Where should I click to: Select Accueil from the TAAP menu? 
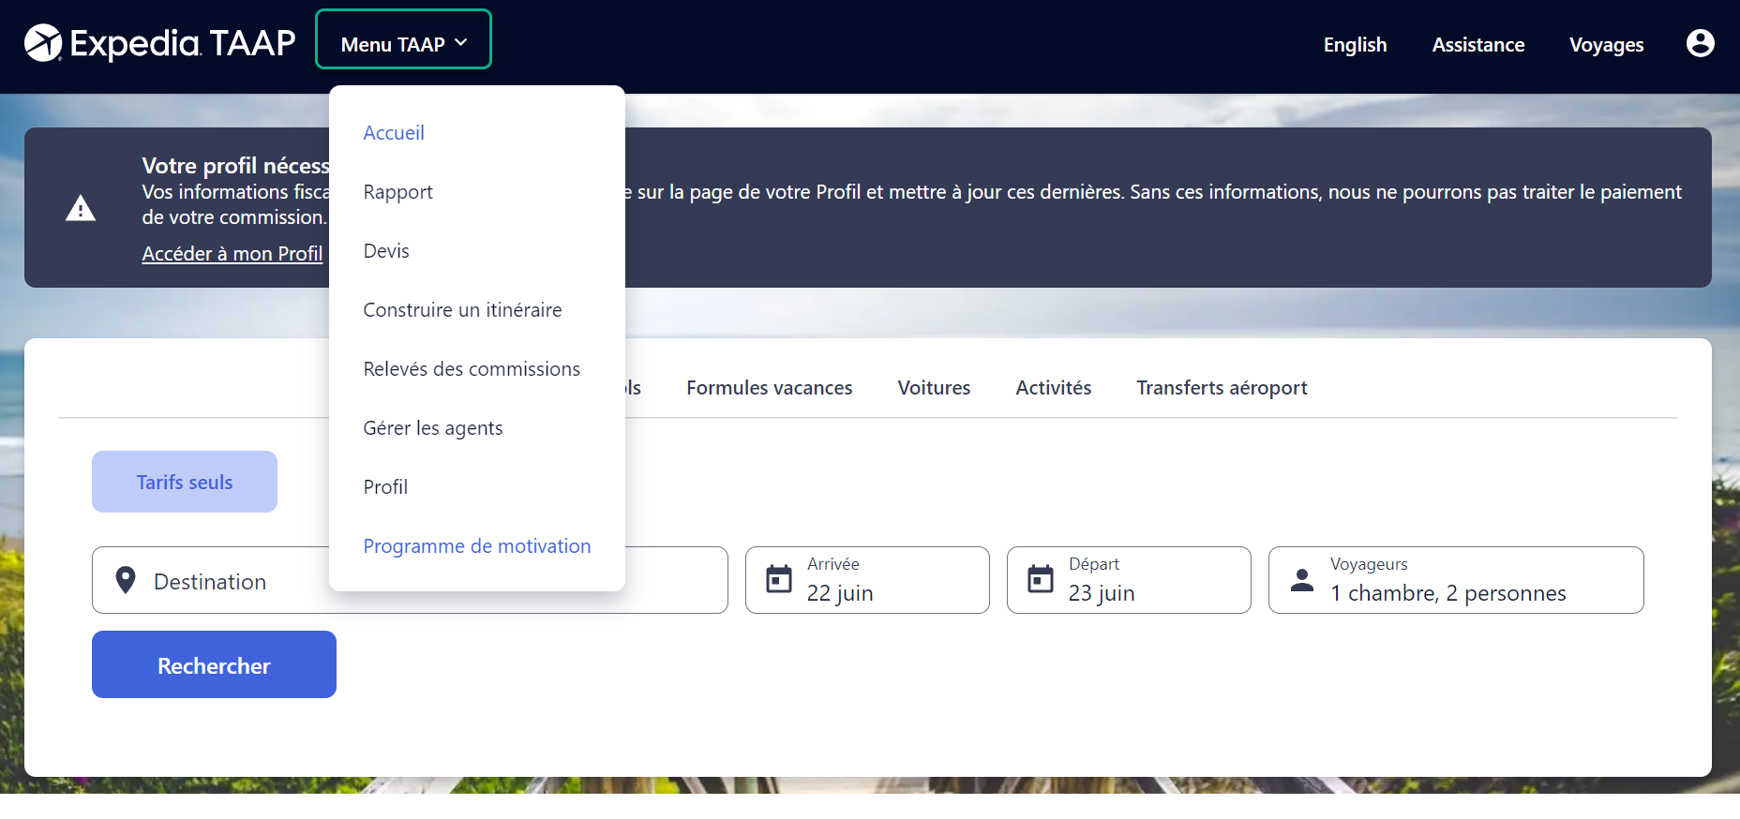coord(394,133)
